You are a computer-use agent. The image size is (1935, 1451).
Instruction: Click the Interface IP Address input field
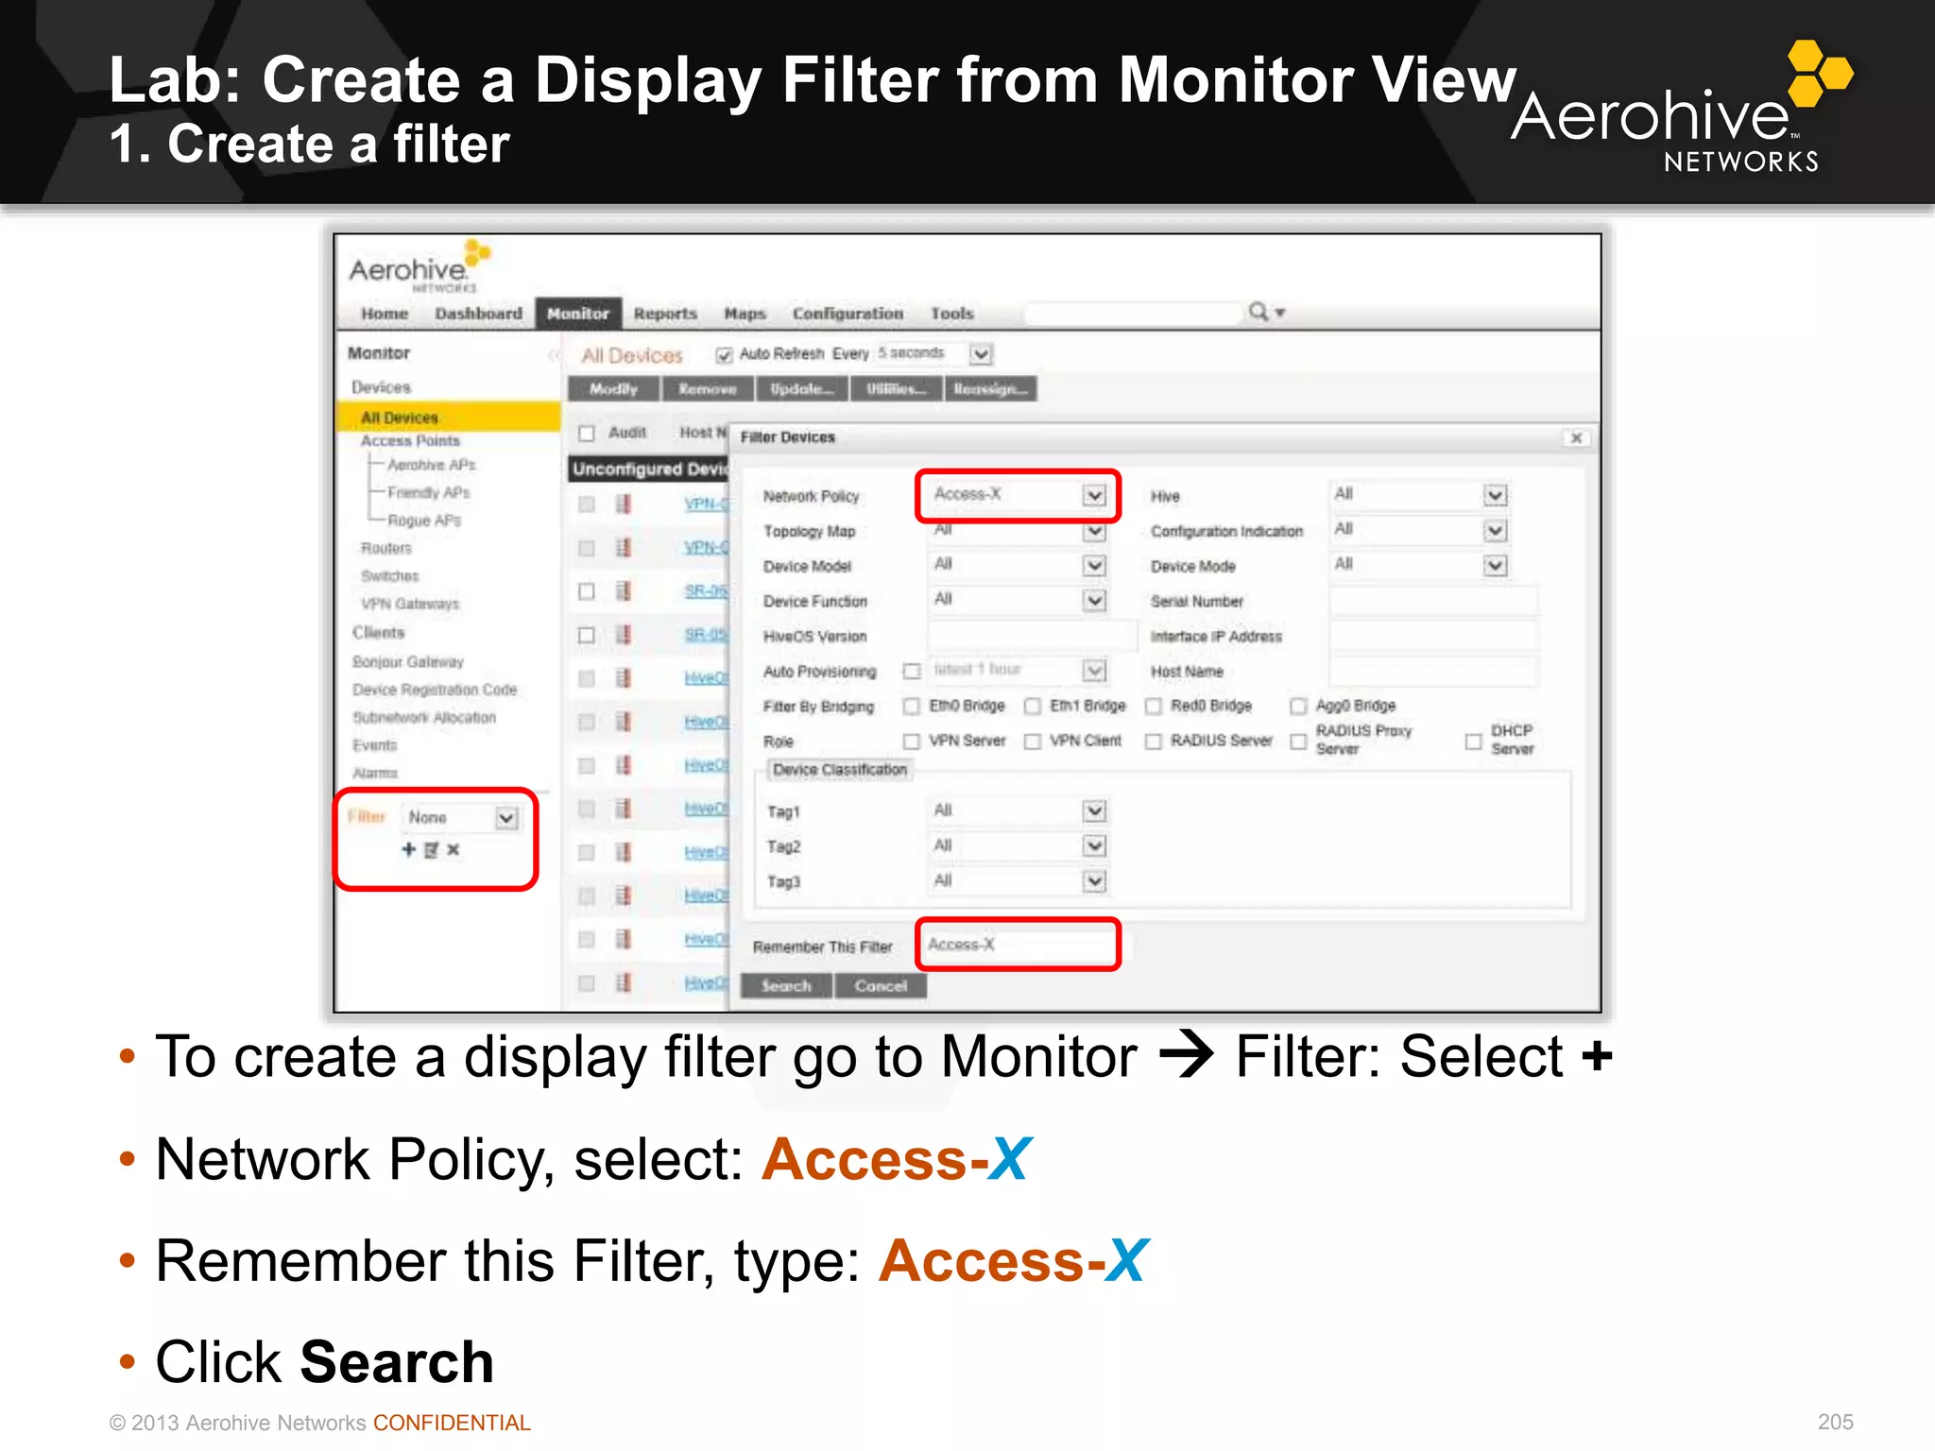point(1433,636)
